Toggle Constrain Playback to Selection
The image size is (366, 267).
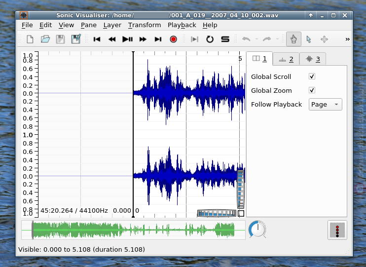[194, 39]
